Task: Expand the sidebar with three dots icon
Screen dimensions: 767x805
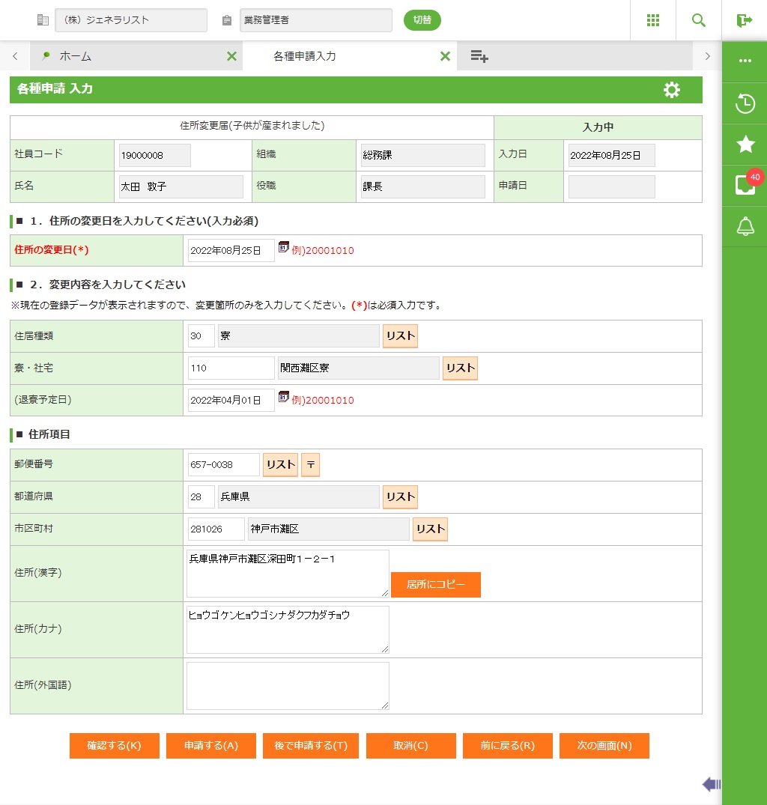Action: (745, 61)
